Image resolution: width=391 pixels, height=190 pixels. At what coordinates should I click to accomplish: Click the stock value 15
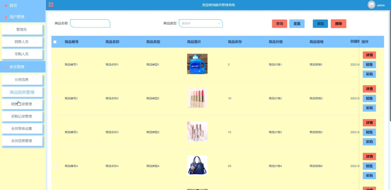tap(229, 132)
